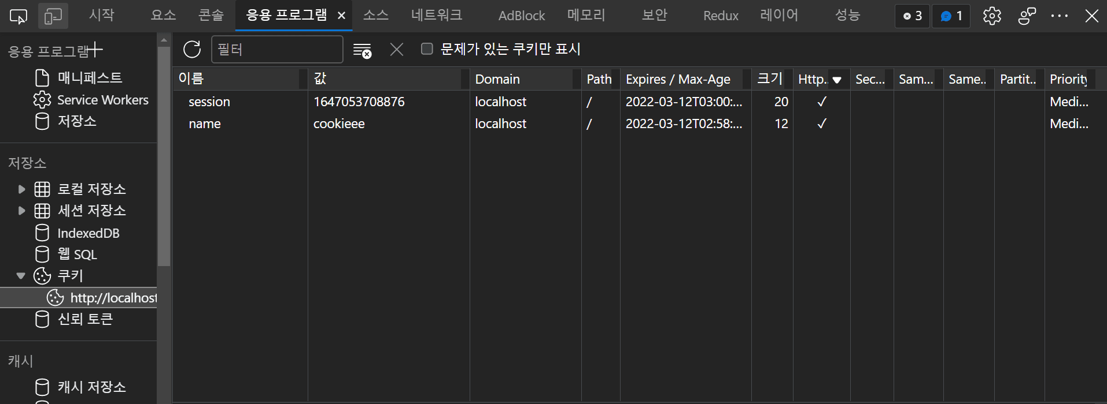The width and height of the screenshot is (1107, 404).
Task: Expand the 세션 저장소 tree node
Action: coord(21,211)
